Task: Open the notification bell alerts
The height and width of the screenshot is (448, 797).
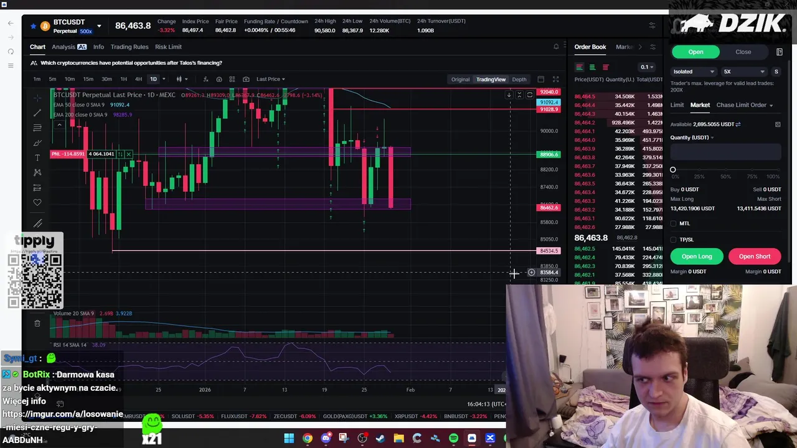Action: [556, 47]
